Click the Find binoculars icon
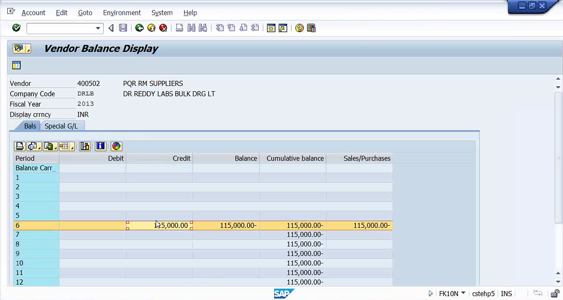The height and width of the screenshot is (300, 563). 191,28
